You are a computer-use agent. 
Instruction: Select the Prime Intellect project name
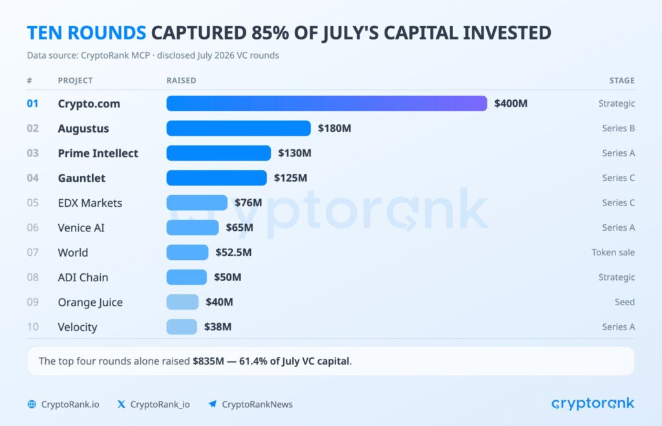point(98,153)
